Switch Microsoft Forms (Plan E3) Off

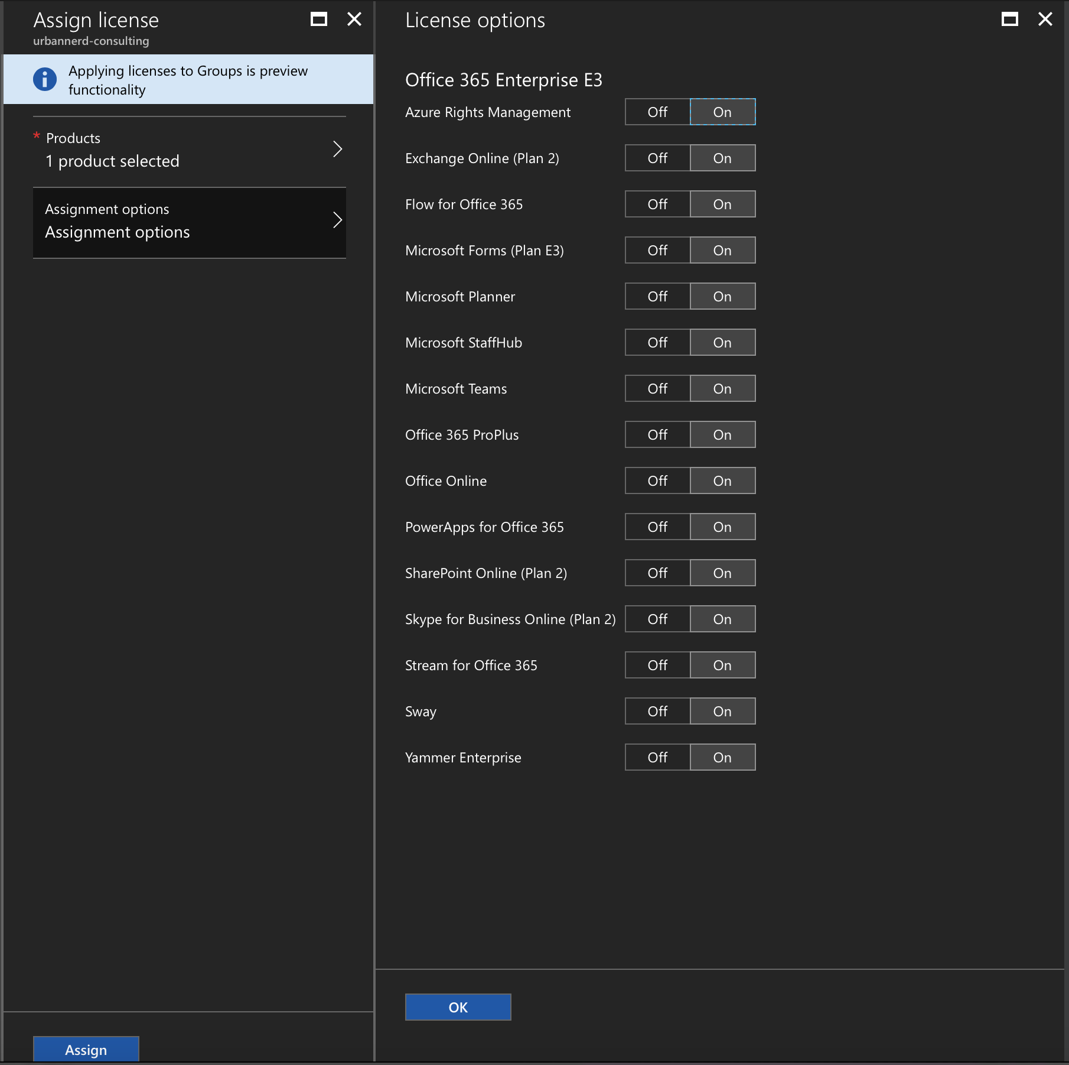(x=657, y=250)
